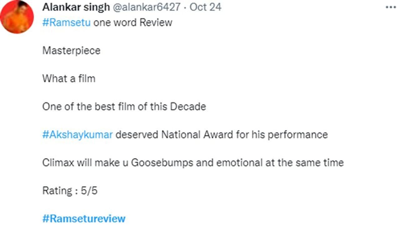Open the tweet's more options menu
This screenshot has width=400, height=225.
390,7
